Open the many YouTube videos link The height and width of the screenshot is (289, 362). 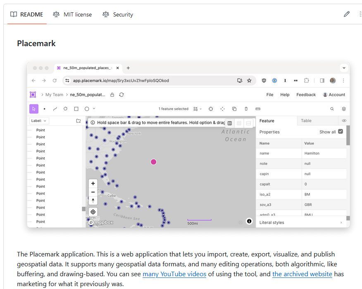click(x=174, y=274)
